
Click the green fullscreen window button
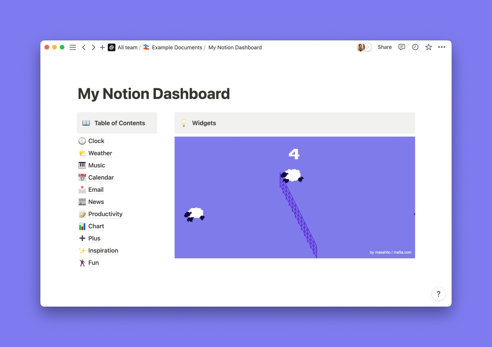(x=62, y=47)
